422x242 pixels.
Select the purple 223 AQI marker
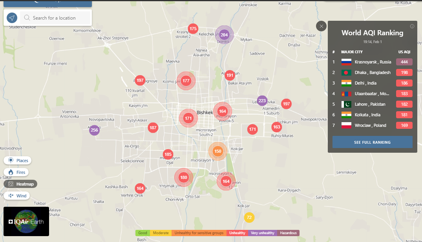click(262, 101)
